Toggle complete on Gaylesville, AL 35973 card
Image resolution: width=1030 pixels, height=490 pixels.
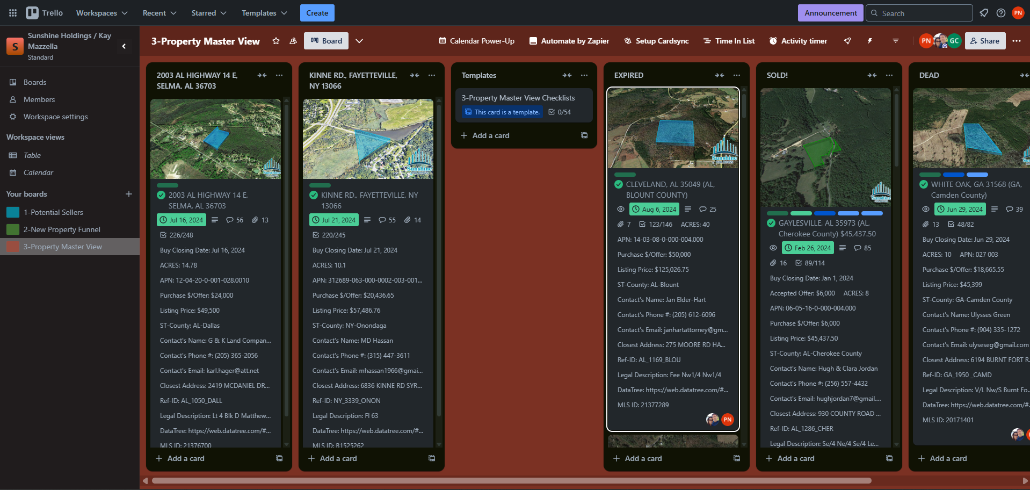point(771,223)
